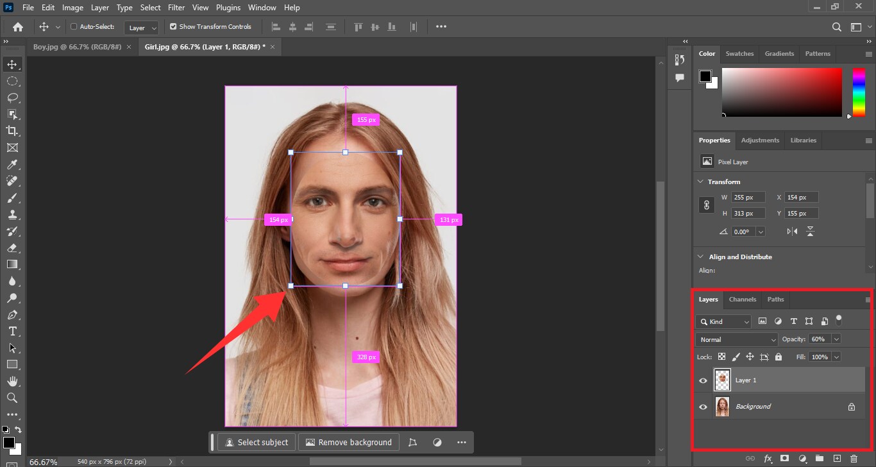Create a new group folder icon
This screenshot has height=467, width=876.
pos(819,459)
